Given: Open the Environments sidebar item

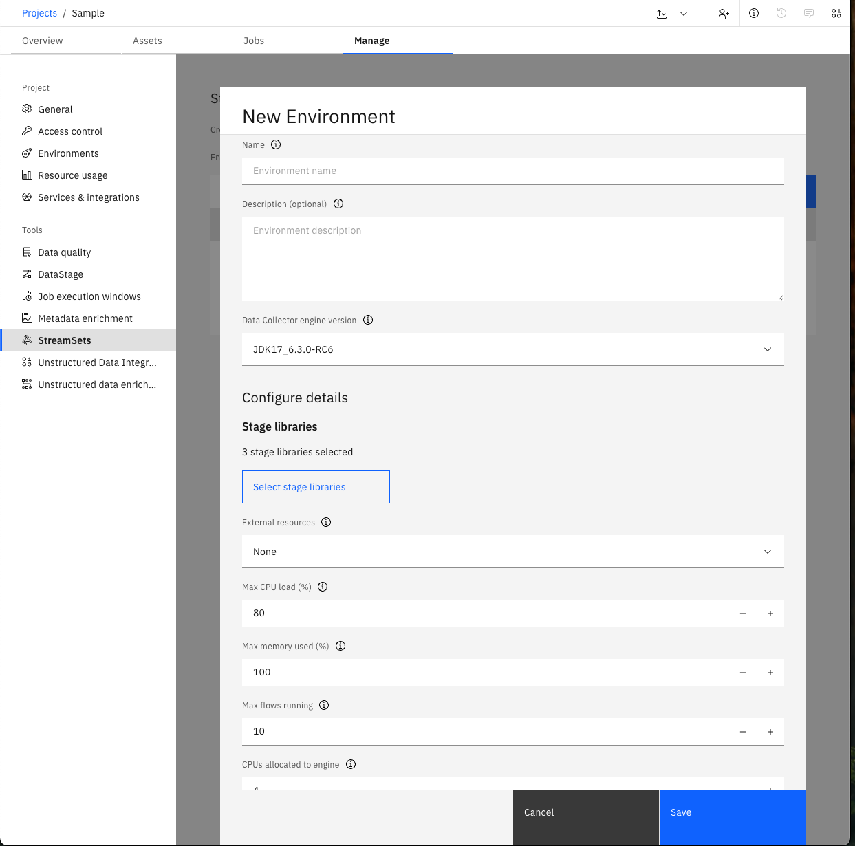Looking at the screenshot, I should [88, 153].
